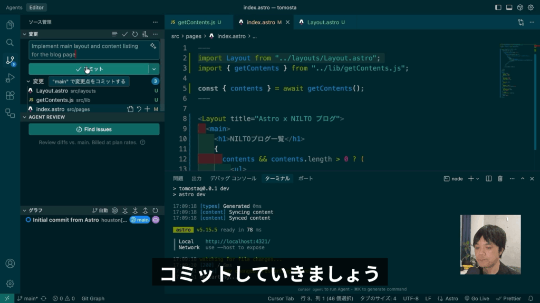This screenshot has width=540, height=303.
Task: Toggle primary sidebar visibility in title bar
Action: pyautogui.click(x=499, y=7)
